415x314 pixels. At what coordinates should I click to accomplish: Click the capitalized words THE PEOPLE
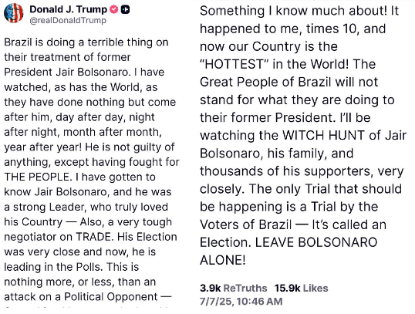[37, 177]
